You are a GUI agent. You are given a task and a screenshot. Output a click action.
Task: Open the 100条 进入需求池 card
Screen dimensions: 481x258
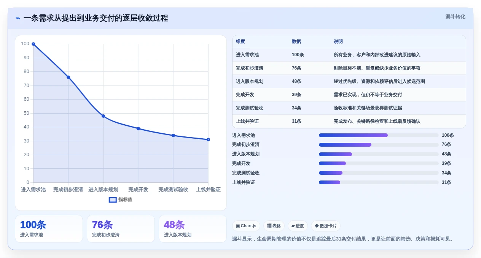tap(49, 229)
